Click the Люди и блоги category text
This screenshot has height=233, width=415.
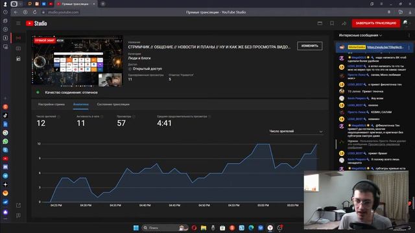coord(139,58)
